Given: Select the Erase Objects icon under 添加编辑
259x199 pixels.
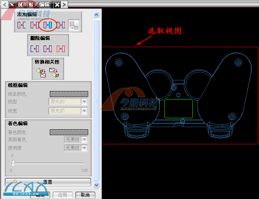Looking at the screenshot, I should [x=21, y=25].
